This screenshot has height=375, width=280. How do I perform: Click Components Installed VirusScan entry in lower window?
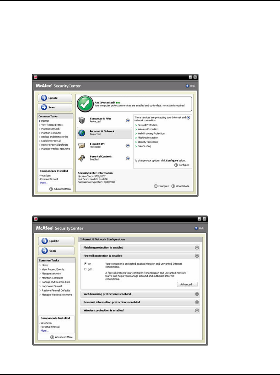point(46,323)
